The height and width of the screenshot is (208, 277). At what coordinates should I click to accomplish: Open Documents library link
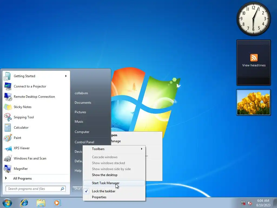click(83, 103)
